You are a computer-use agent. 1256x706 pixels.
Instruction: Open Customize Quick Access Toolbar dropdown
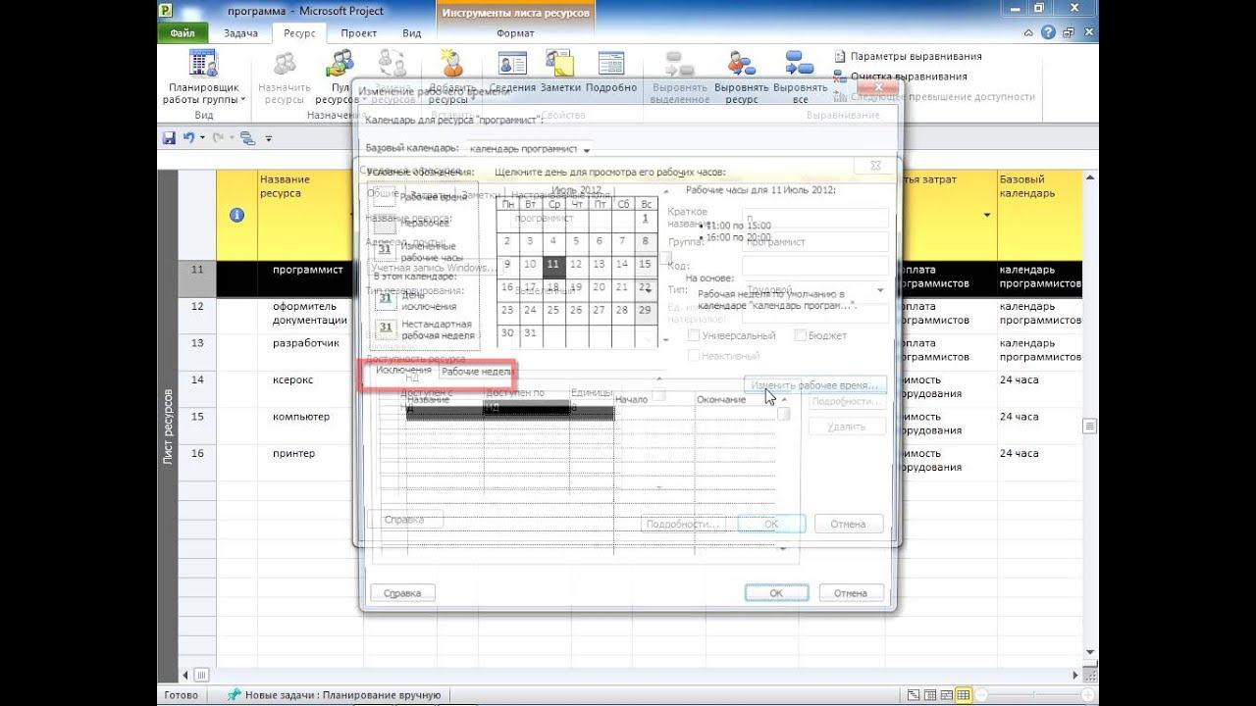[x=268, y=138]
